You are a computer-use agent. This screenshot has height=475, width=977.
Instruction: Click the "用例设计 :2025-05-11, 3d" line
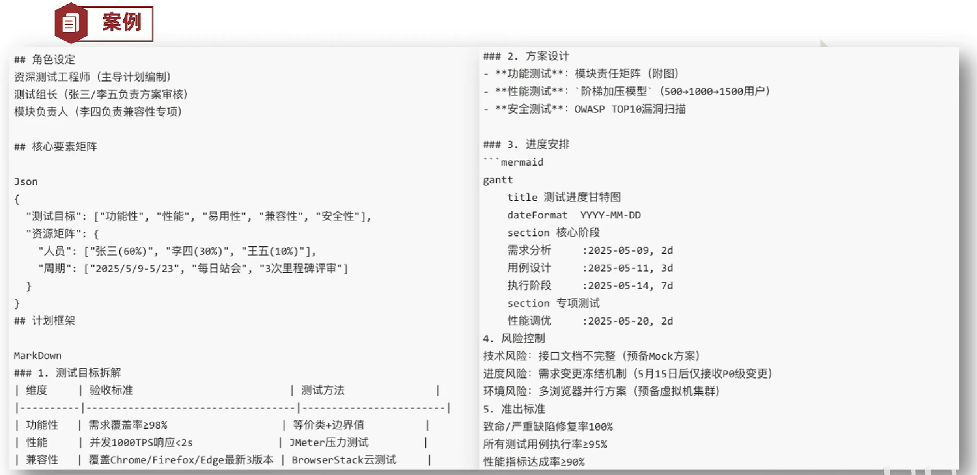(590, 268)
